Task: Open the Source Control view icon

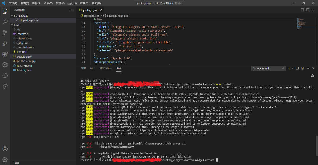Action: [5, 33]
